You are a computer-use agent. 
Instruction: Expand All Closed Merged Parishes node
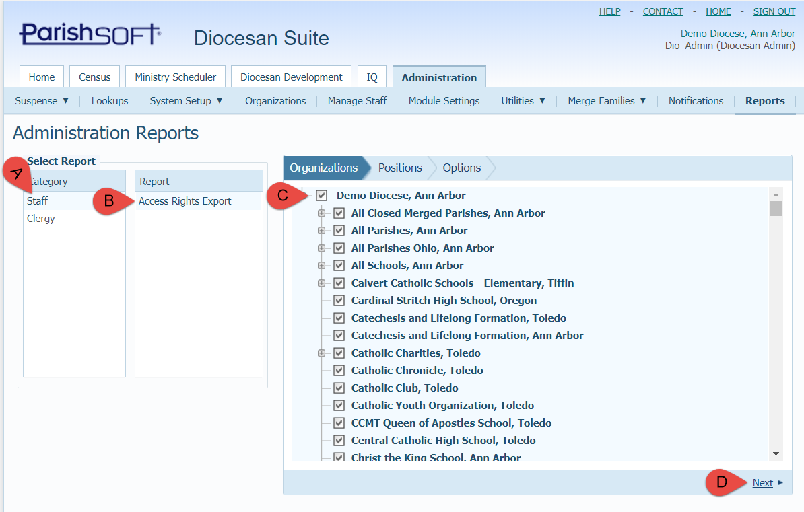[321, 213]
